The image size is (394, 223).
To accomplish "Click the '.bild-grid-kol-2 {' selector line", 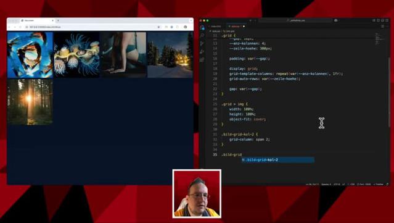I will pos(239,135).
